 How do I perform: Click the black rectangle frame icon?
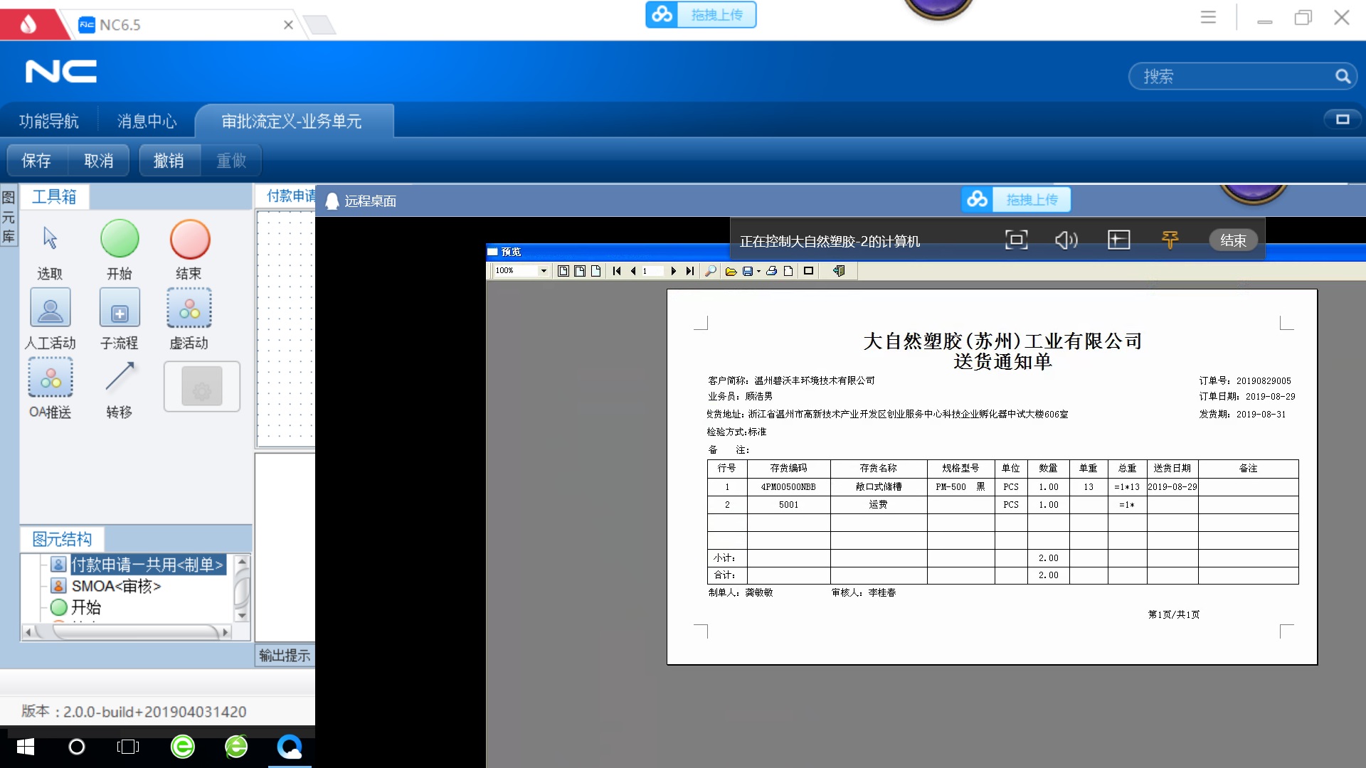(808, 271)
